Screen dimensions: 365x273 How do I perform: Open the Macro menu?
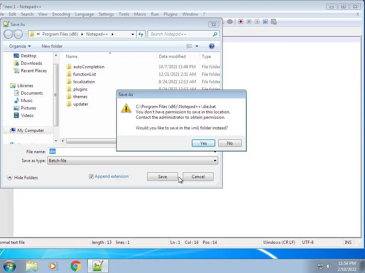tap(140, 14)
